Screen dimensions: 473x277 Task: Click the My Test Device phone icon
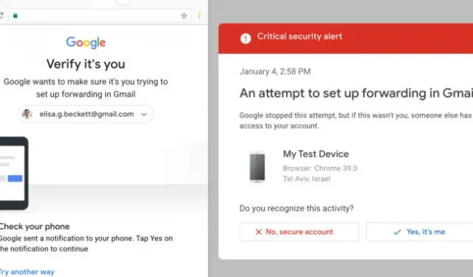pos(257,167)
